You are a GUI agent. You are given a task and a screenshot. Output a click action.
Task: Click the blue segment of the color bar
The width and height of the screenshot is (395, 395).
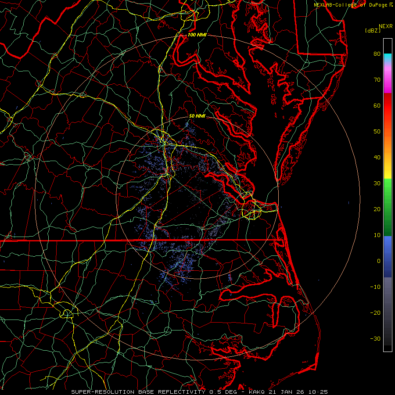coord(388,256)
